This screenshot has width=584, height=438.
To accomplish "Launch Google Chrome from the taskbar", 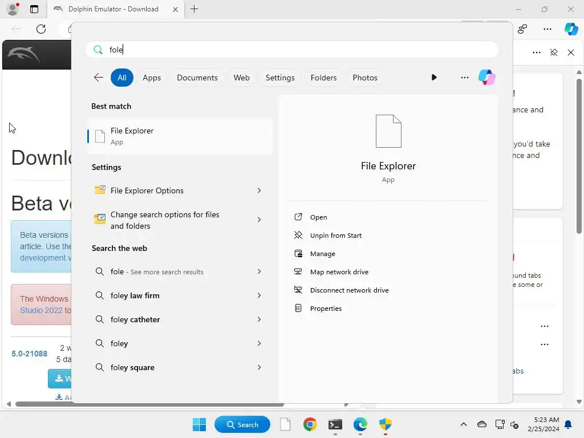I will click(x=310, y=424).
